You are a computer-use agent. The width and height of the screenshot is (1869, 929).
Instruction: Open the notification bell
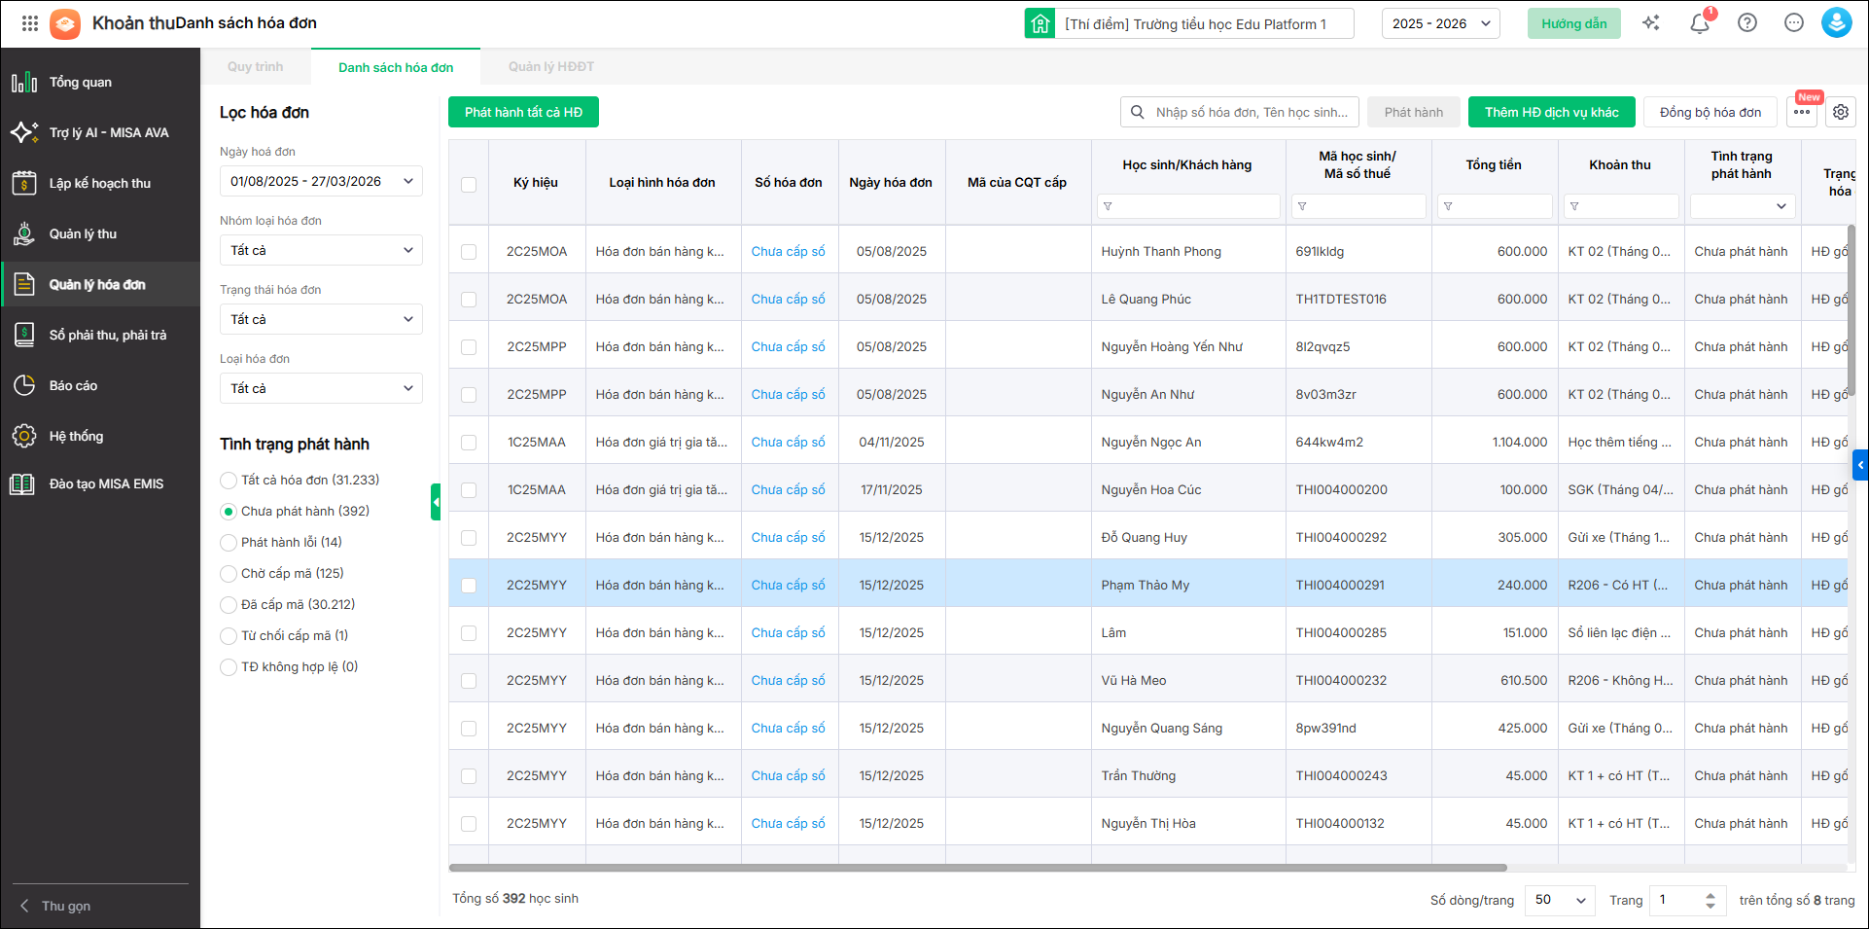coord(1699,24)
